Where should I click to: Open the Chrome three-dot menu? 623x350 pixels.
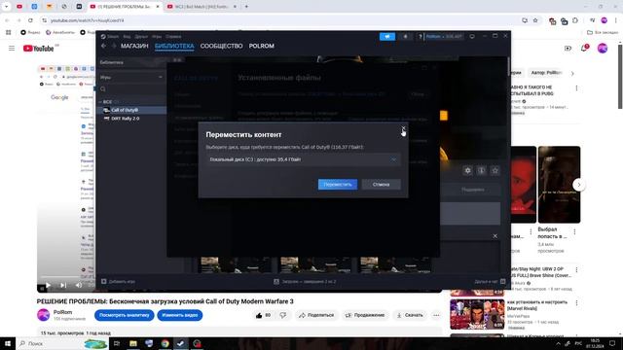point(615,20)
